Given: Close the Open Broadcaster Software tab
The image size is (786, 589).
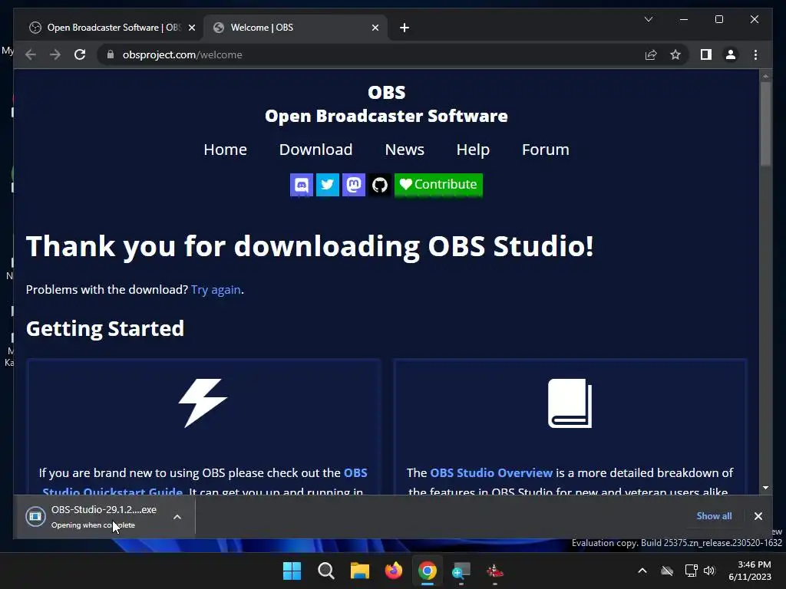Looking at the screenshot, I should pos(191,28).
